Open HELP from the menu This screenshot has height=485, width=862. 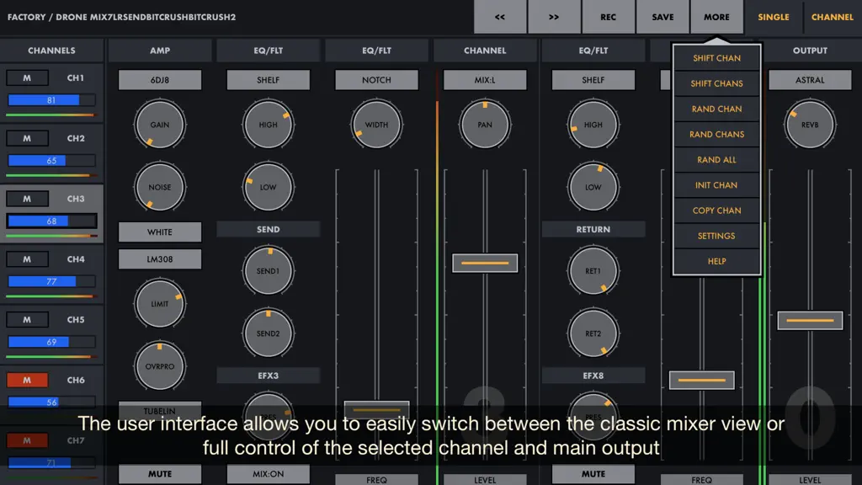click(716, 261)
